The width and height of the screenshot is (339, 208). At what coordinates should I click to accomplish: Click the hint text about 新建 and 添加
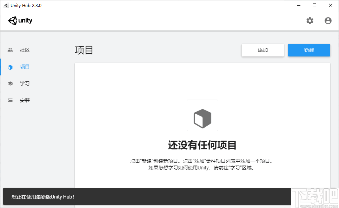202,161
